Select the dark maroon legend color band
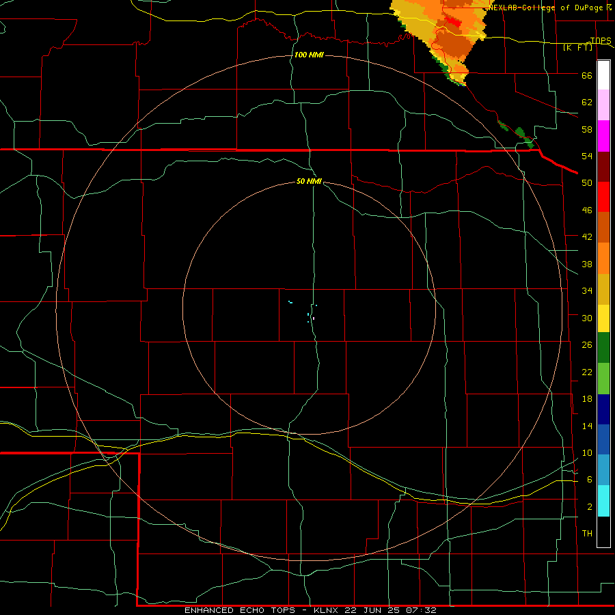Screen dimensions: 615x615 [x=603, y=166]
